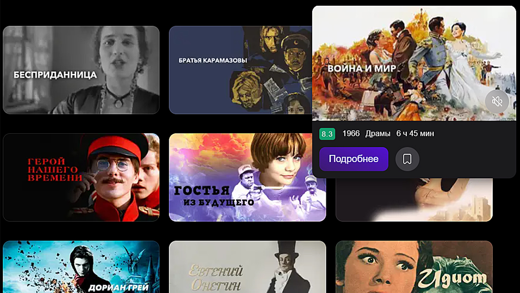
Task: Open the Дориан Грей movie card
Action: click(81, 267)
